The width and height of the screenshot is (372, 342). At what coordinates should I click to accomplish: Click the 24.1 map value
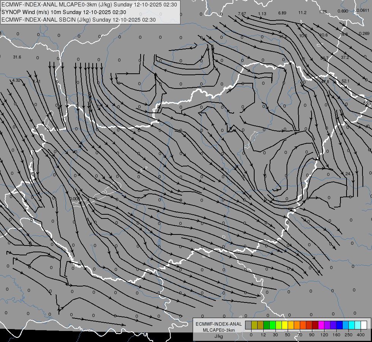pos(348,174)
